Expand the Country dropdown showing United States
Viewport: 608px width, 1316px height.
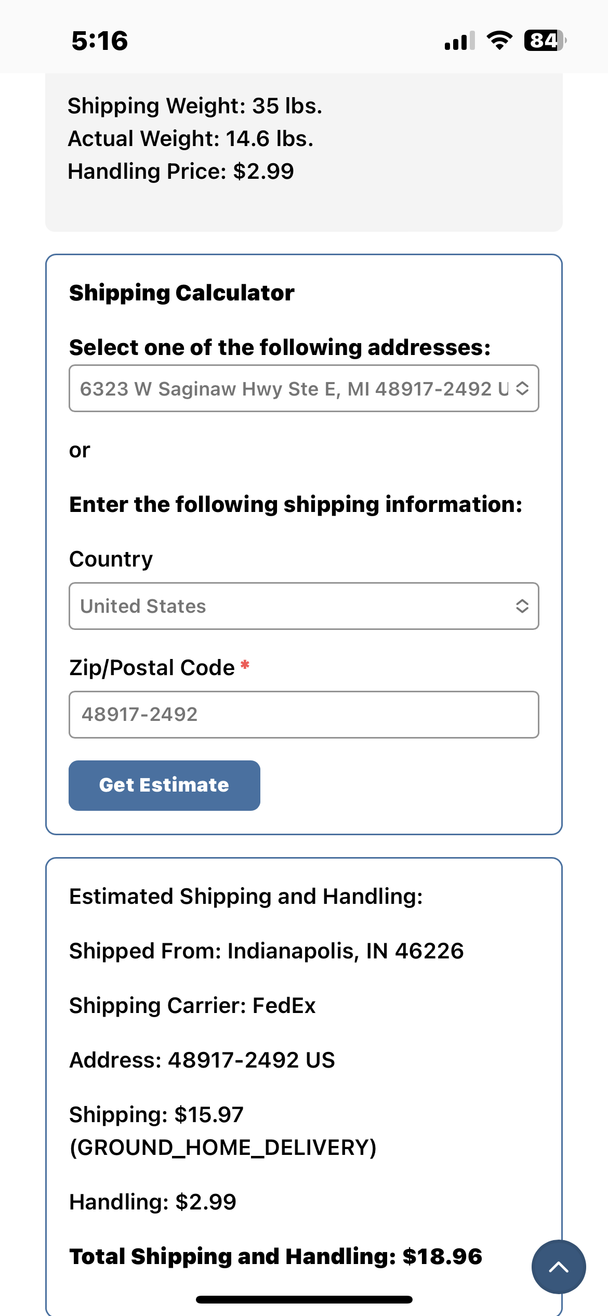(x=303, y=606)
